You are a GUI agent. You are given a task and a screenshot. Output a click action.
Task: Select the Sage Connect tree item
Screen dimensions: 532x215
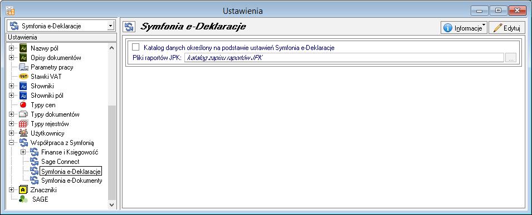[60, 162]
